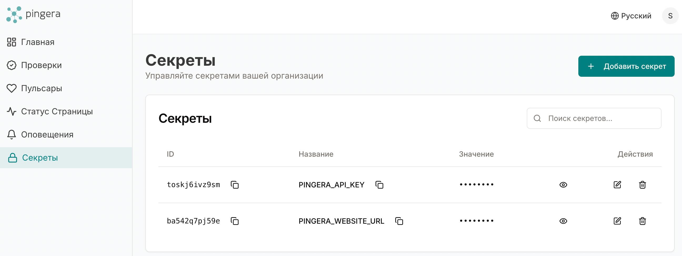Open the Русский language selector

631,16
